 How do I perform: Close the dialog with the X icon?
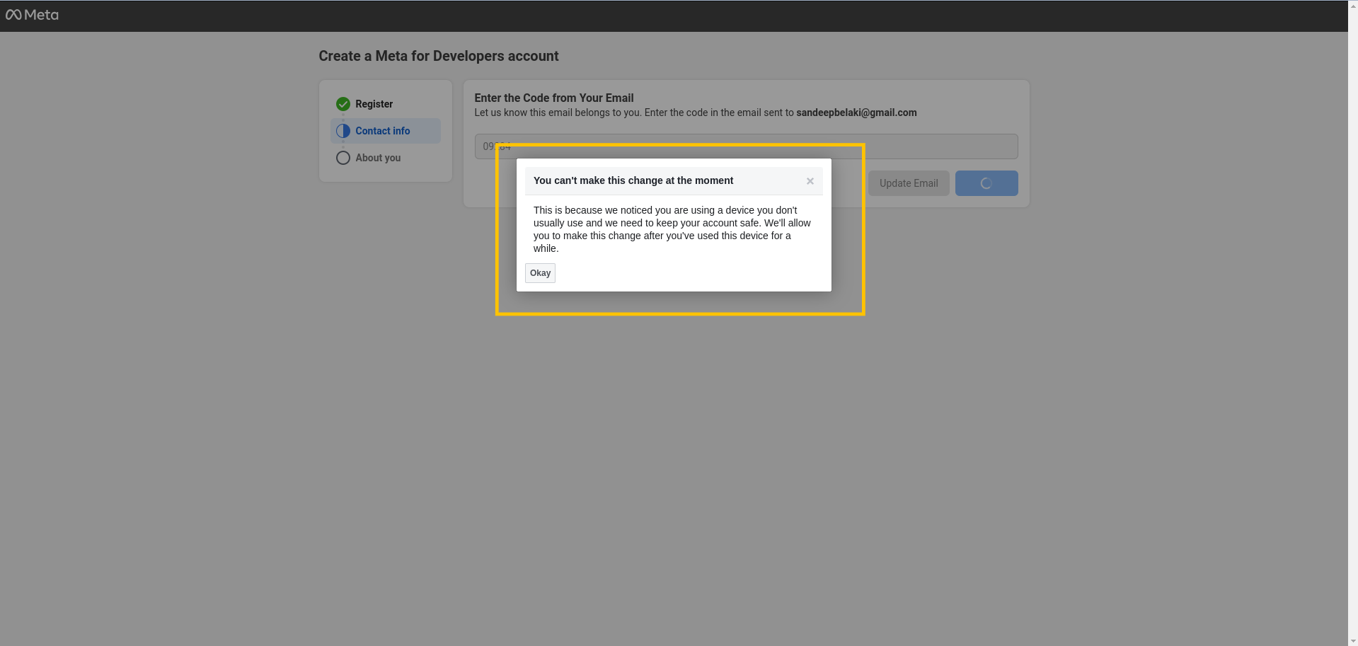click(x=810, y=181)
